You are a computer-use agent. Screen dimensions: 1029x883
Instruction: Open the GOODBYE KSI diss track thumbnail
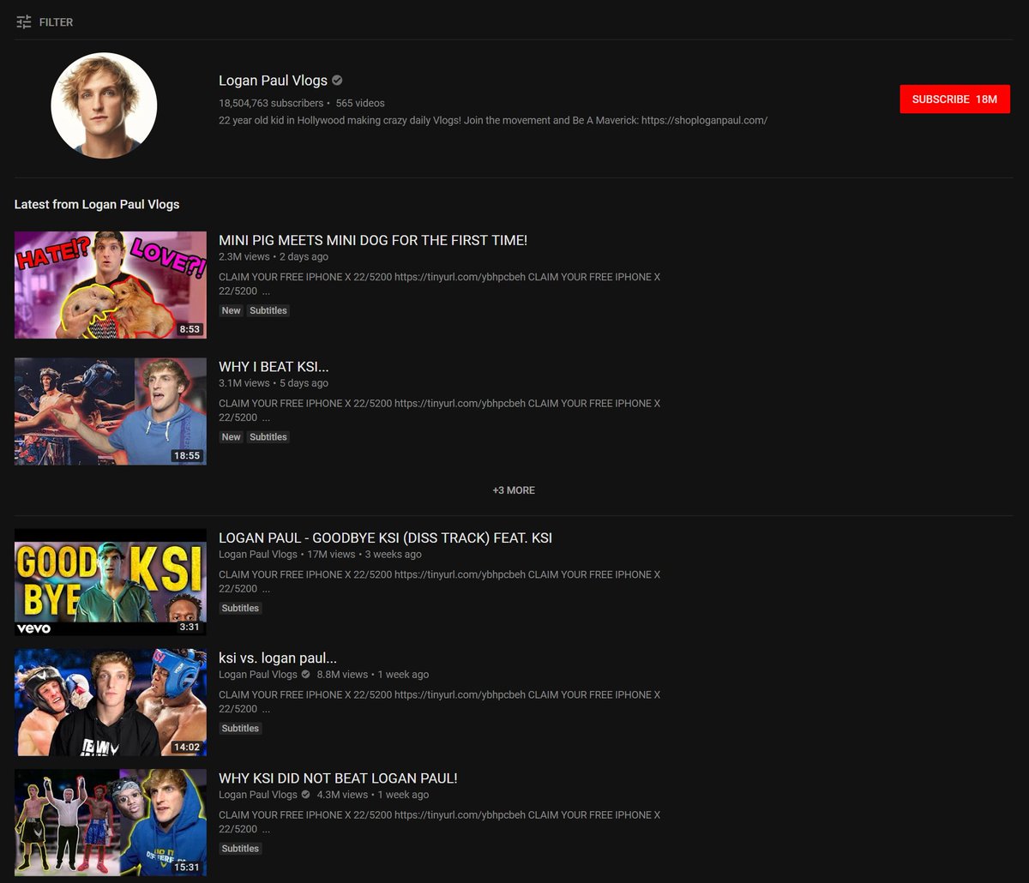coord(111,582)
